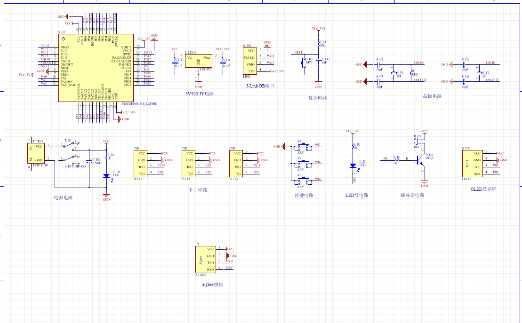Click the '5V转3.3V电路' text label
Viewport: 522px width, 323px height.
tap(200, 94)
